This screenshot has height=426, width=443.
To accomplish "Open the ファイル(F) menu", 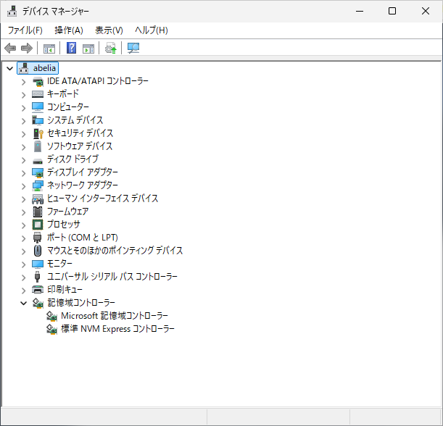I will [x=25, y=30].
